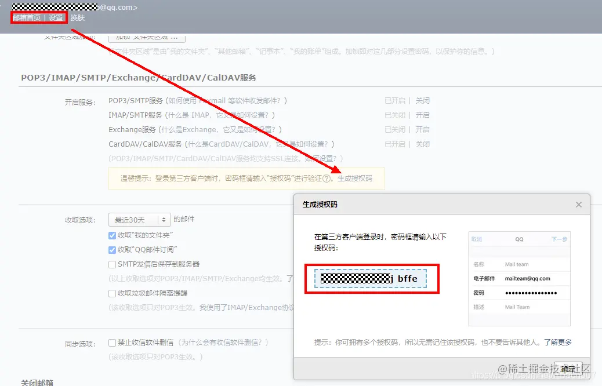Check 收取垃圾邮件隔离提醒 checkbox
The width and height of the screenshot is (602, 386).
(112, 293)
